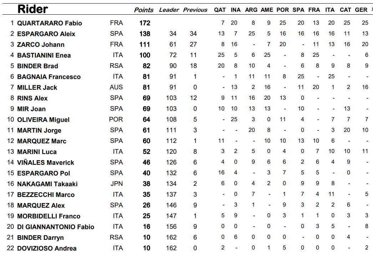Click the POR race column header
The height and width of the screenshot is (257, 373).
[x=282, y=10]
